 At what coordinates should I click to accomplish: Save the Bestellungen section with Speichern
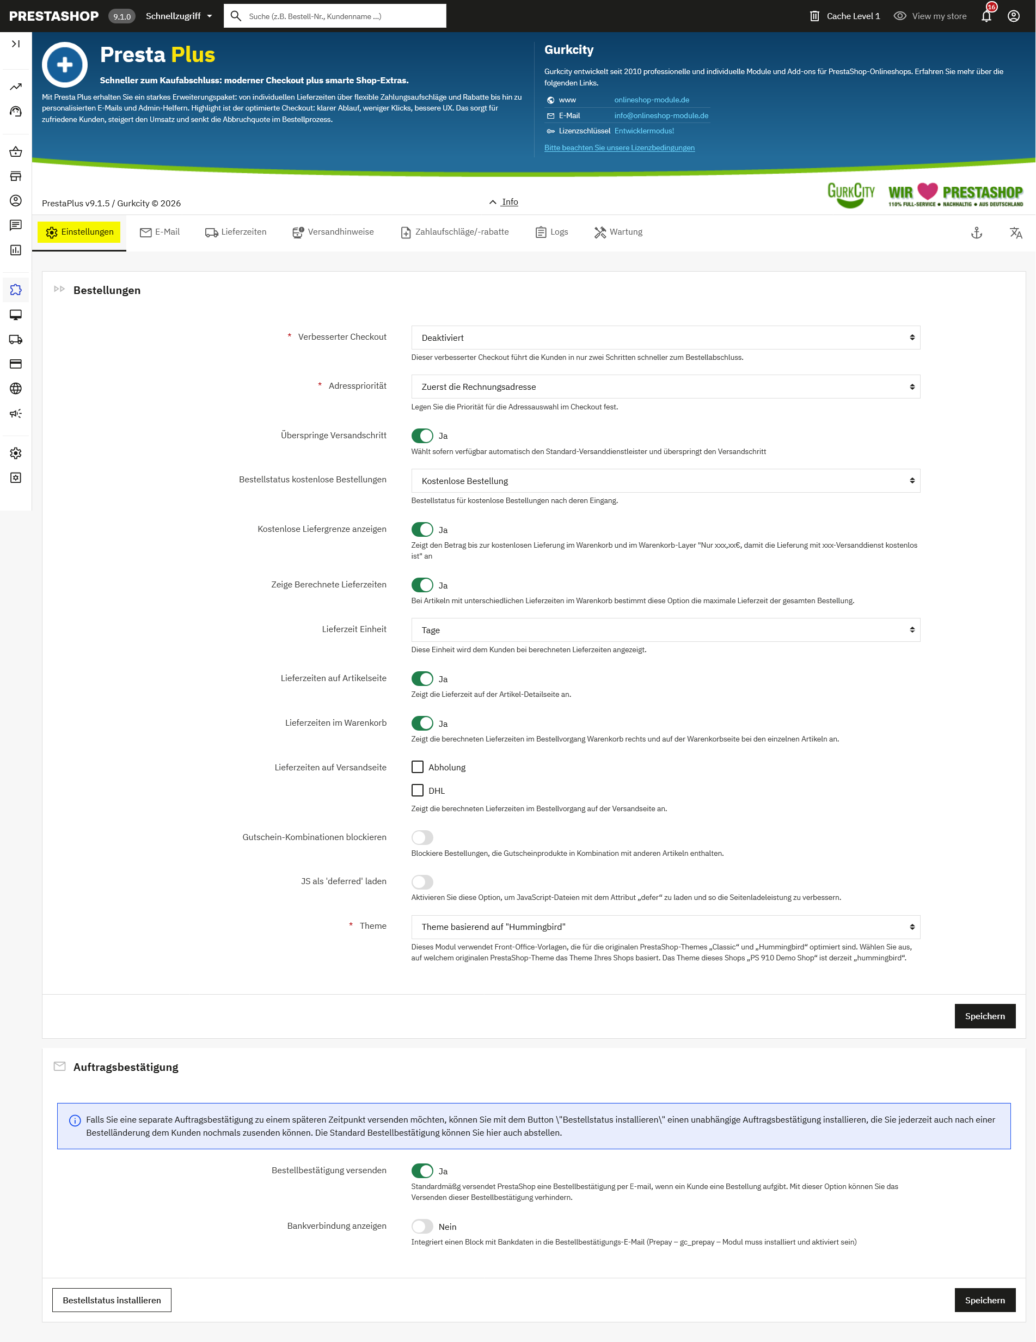(985, 1016)
